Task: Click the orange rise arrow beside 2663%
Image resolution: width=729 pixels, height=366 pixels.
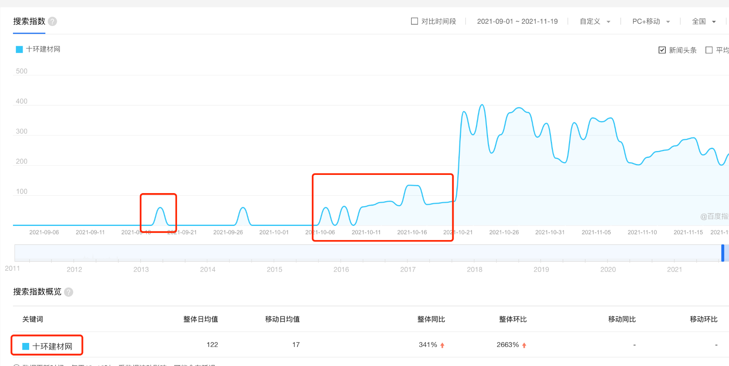Action: pyautogui.click(x=524, y=345)
